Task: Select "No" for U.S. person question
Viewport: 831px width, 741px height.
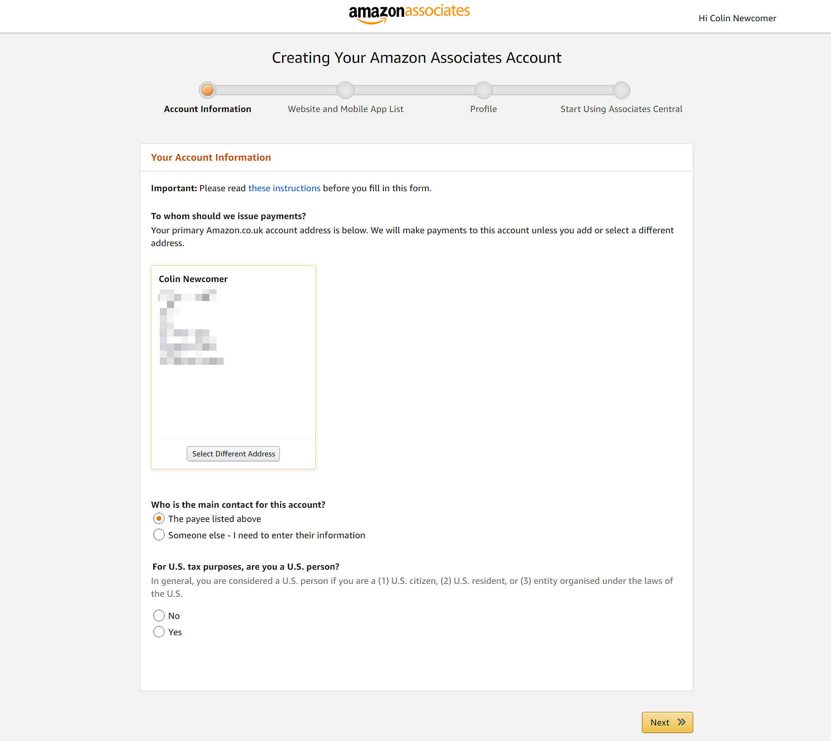Action: click(159, 616)
